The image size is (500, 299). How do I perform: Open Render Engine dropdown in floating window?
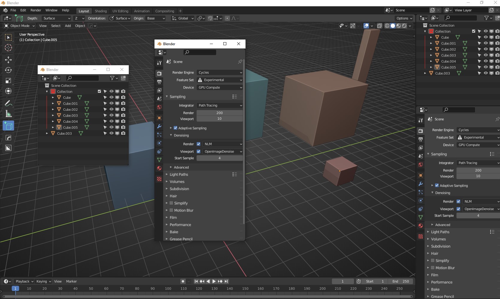(x=220, y=72)
